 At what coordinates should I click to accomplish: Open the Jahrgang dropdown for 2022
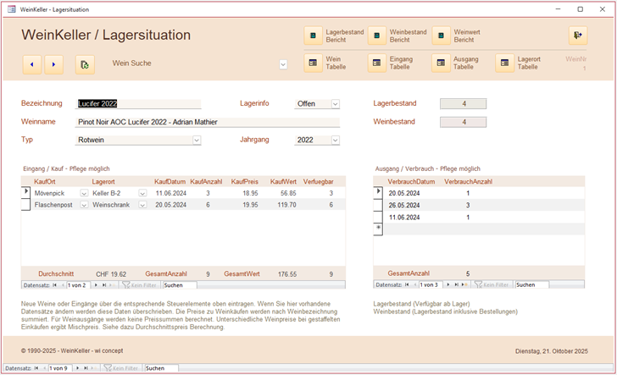(335, 140)
